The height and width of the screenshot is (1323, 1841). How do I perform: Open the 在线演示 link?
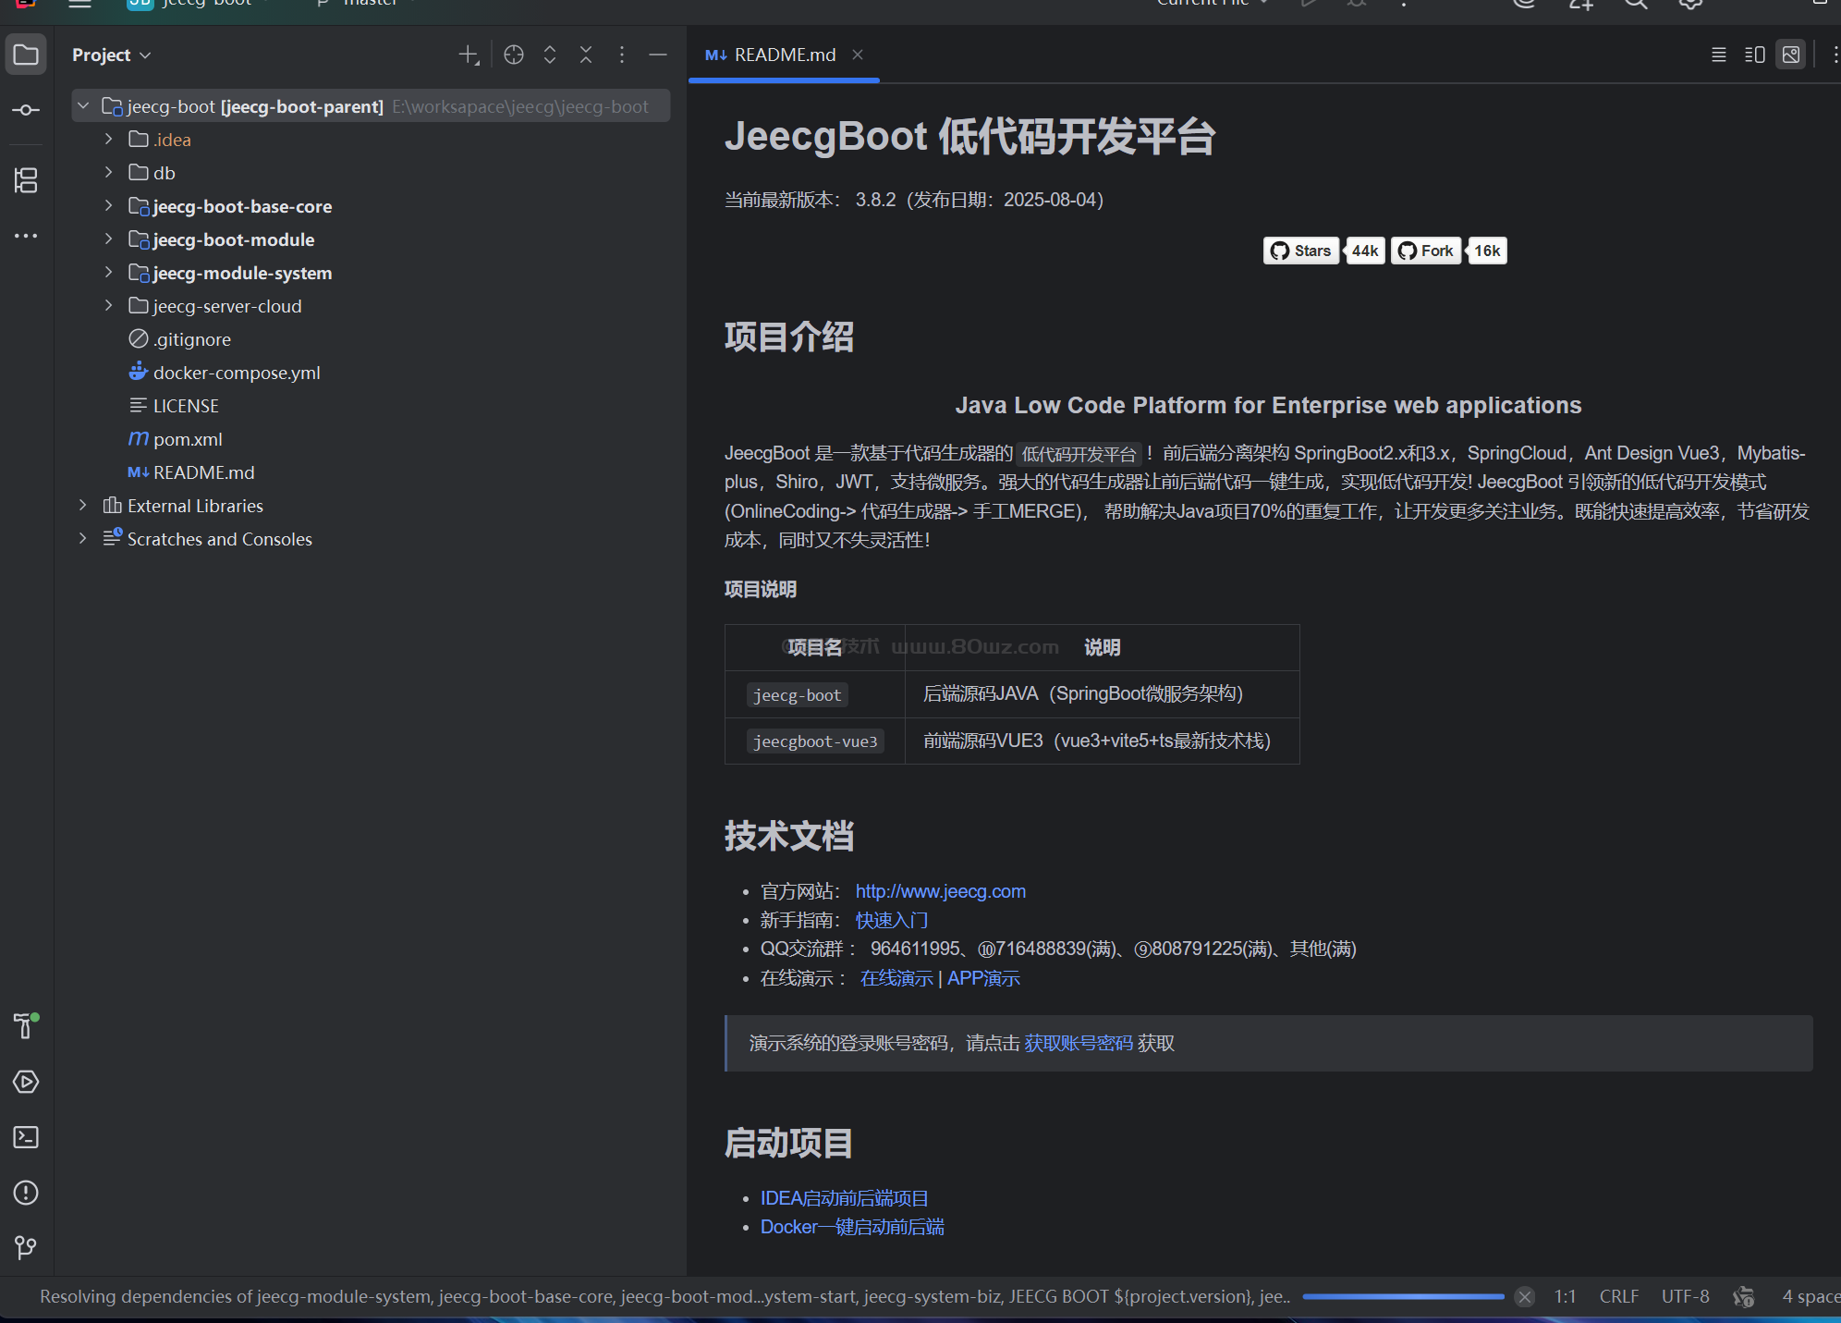(896, 978)
